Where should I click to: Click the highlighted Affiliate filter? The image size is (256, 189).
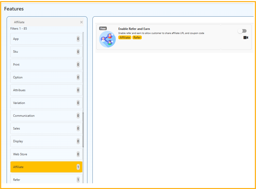tap(46, 167)
